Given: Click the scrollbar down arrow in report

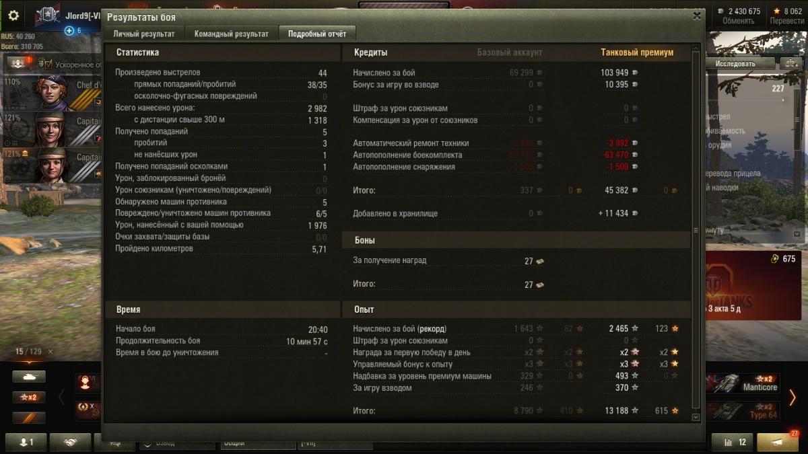Looking at the screenshot, I should pyautogui.click(x=696, y=418).
